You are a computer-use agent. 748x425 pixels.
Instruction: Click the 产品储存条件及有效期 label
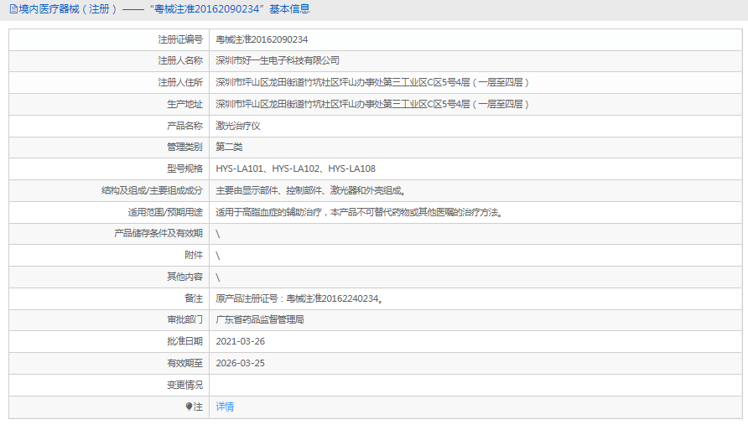pos(158,233)
